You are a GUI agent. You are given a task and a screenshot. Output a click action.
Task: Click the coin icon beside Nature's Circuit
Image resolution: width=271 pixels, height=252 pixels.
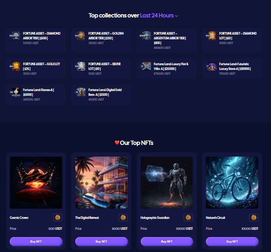click(x=254, y=217)
